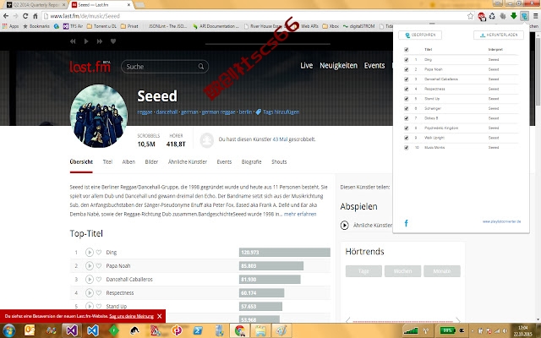Click the Überführen button in popup
The height and width of the screenshot is (338, 541).
(x=420, y=35)
